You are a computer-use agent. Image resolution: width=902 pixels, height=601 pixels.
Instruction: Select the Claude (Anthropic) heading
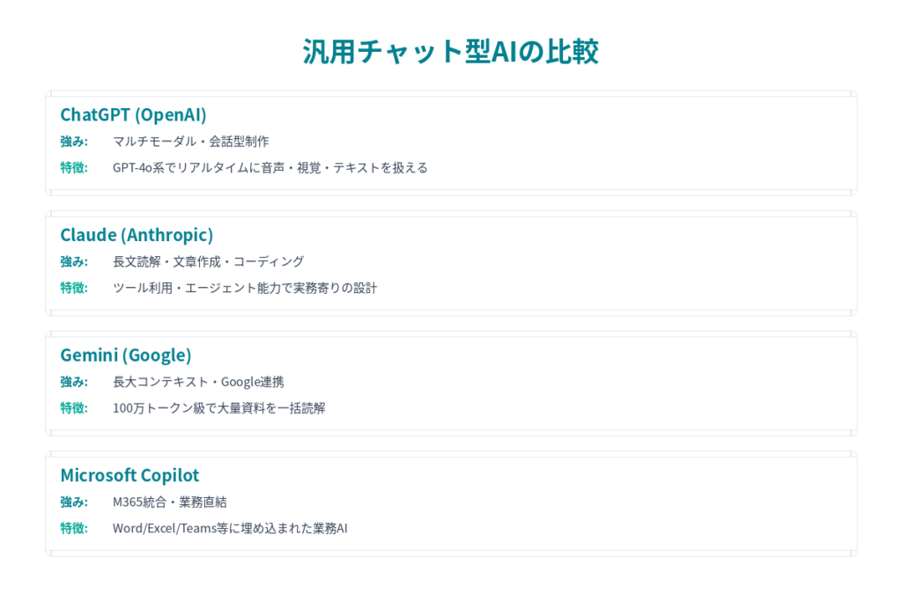(x=137, y=235)
